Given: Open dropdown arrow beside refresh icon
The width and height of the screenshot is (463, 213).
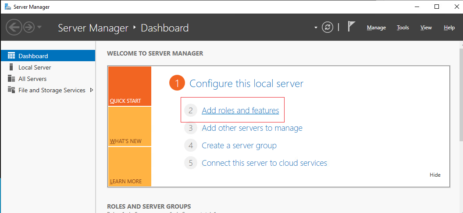Looking at the screenshot, I should click(x=316, y=28).
